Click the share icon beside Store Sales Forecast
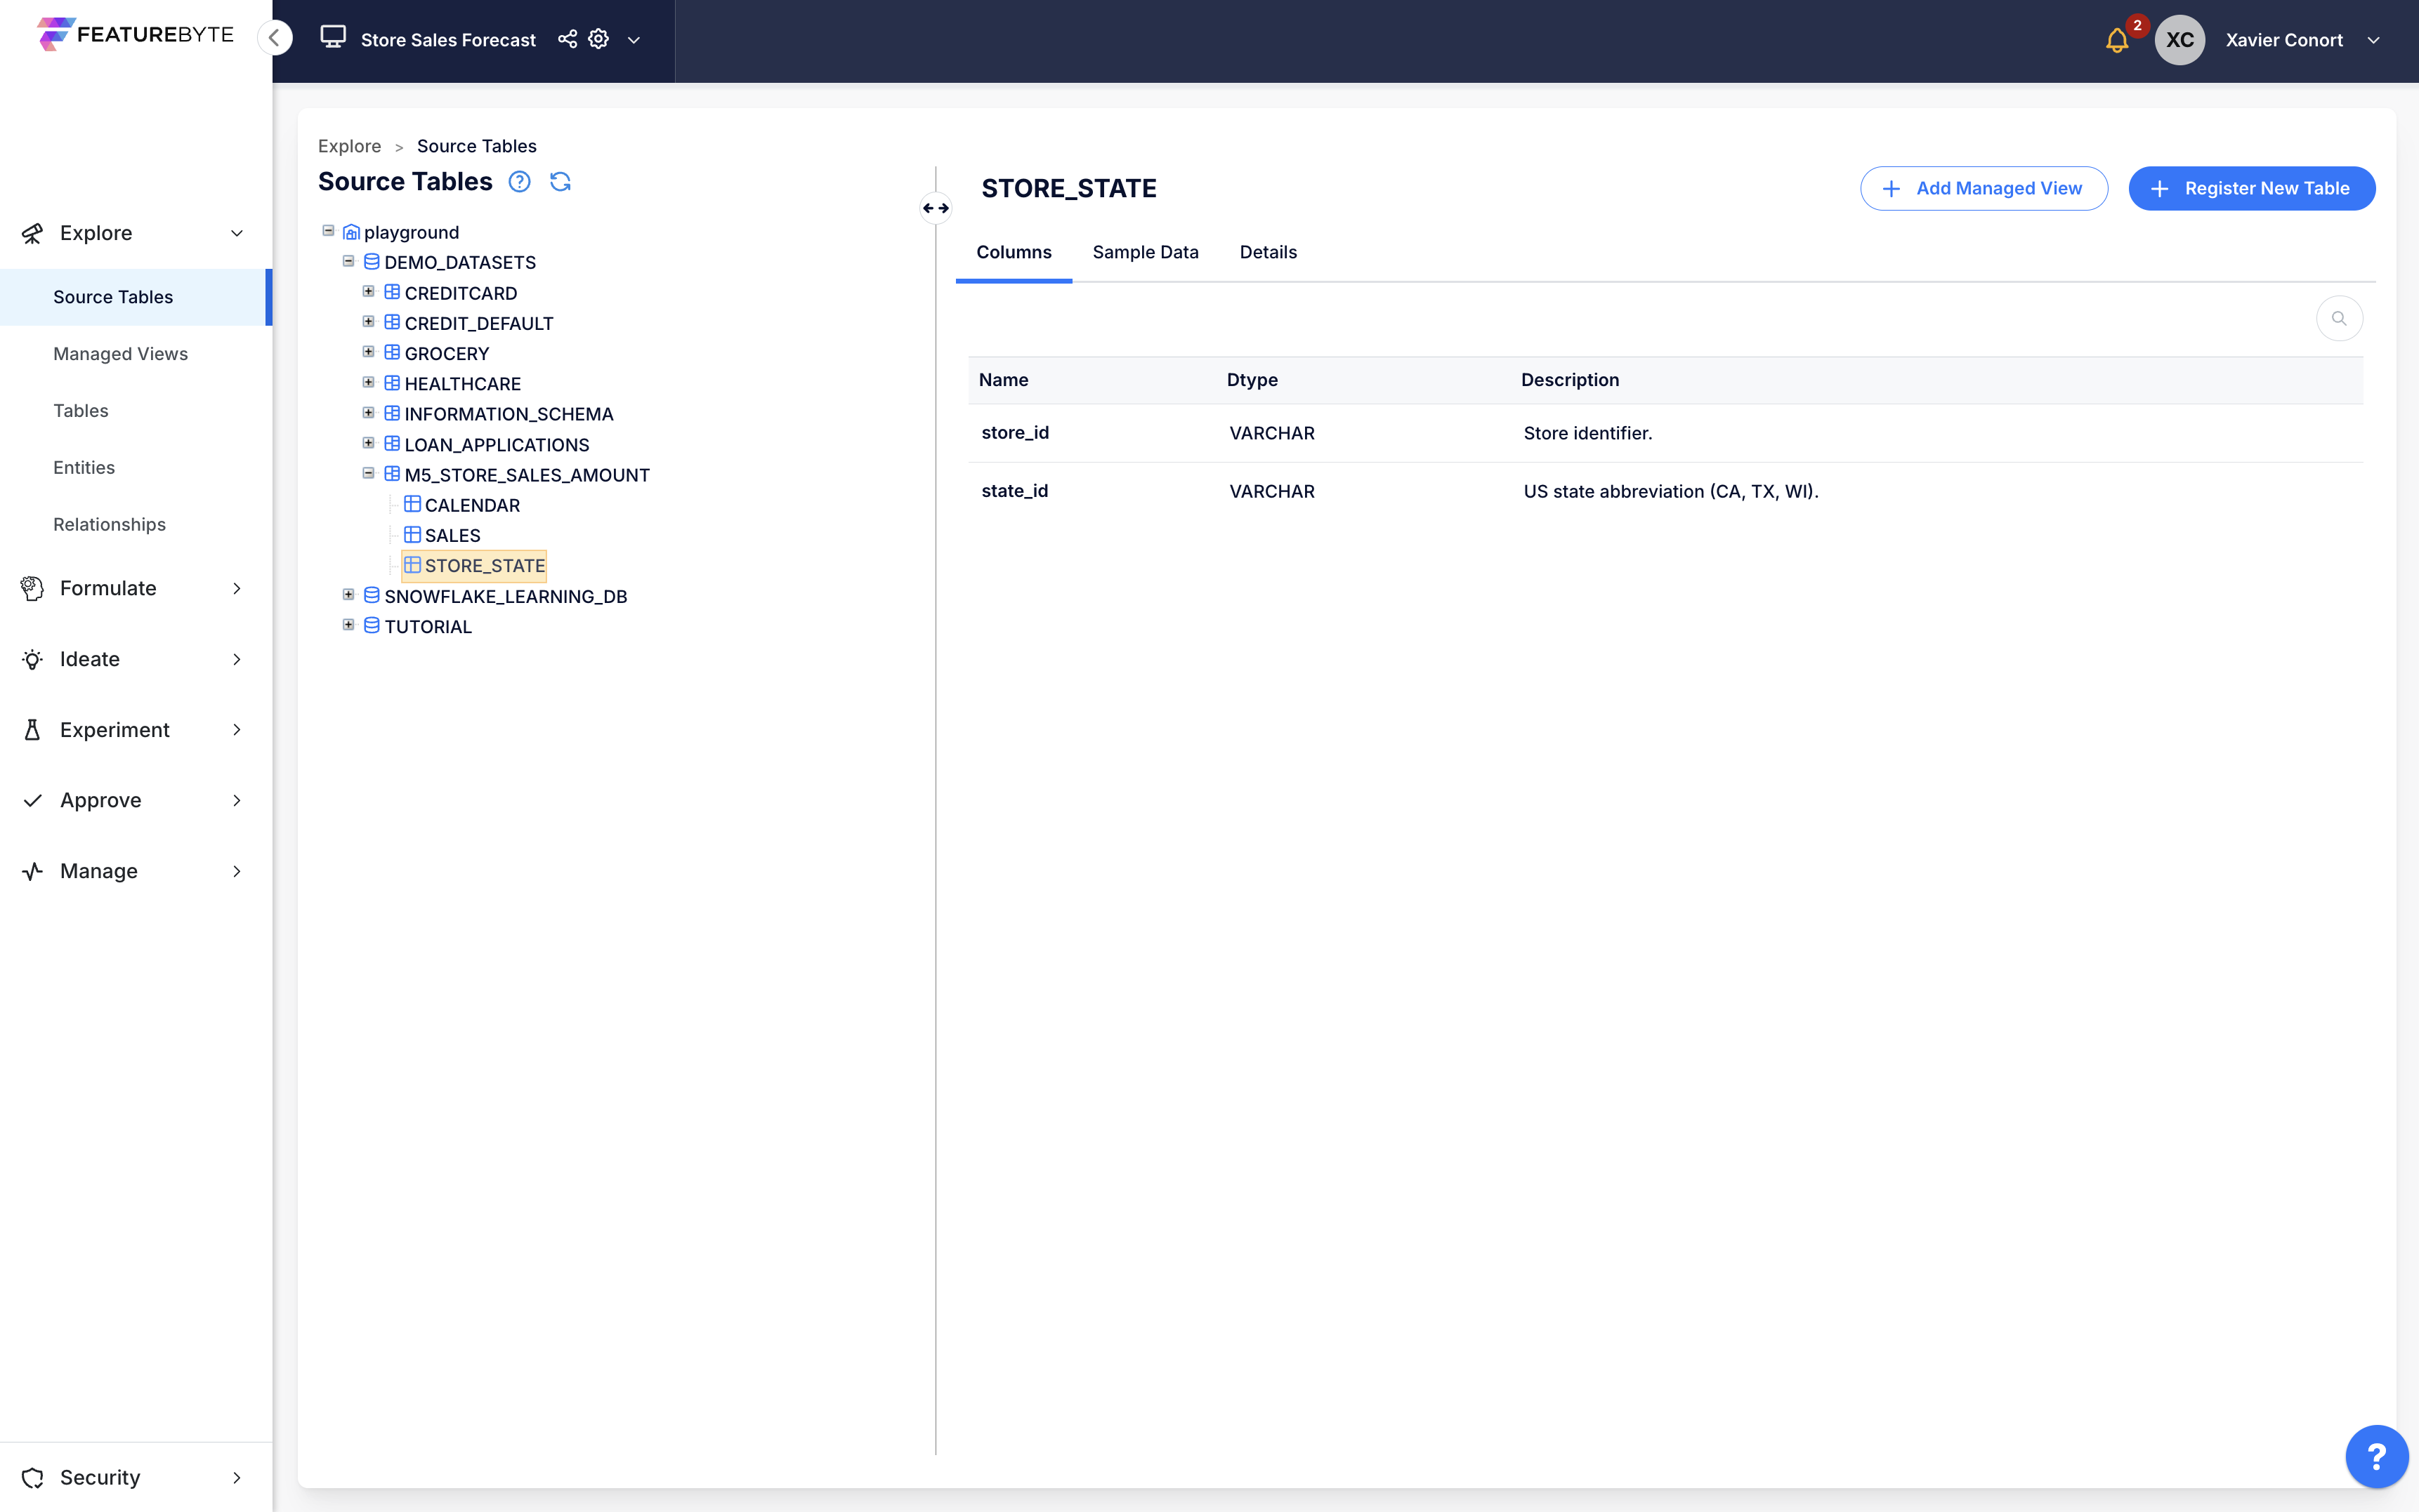Image resolution: width=2419 pixels, height=1512 pixels. click(568, 39)
